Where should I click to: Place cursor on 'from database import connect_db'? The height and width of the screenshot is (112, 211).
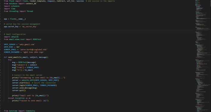[20, 4]
